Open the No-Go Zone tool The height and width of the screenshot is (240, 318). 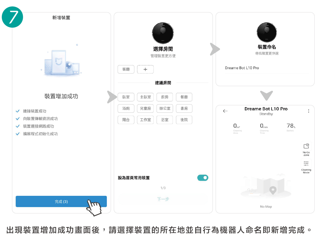(x=306, y=150)
